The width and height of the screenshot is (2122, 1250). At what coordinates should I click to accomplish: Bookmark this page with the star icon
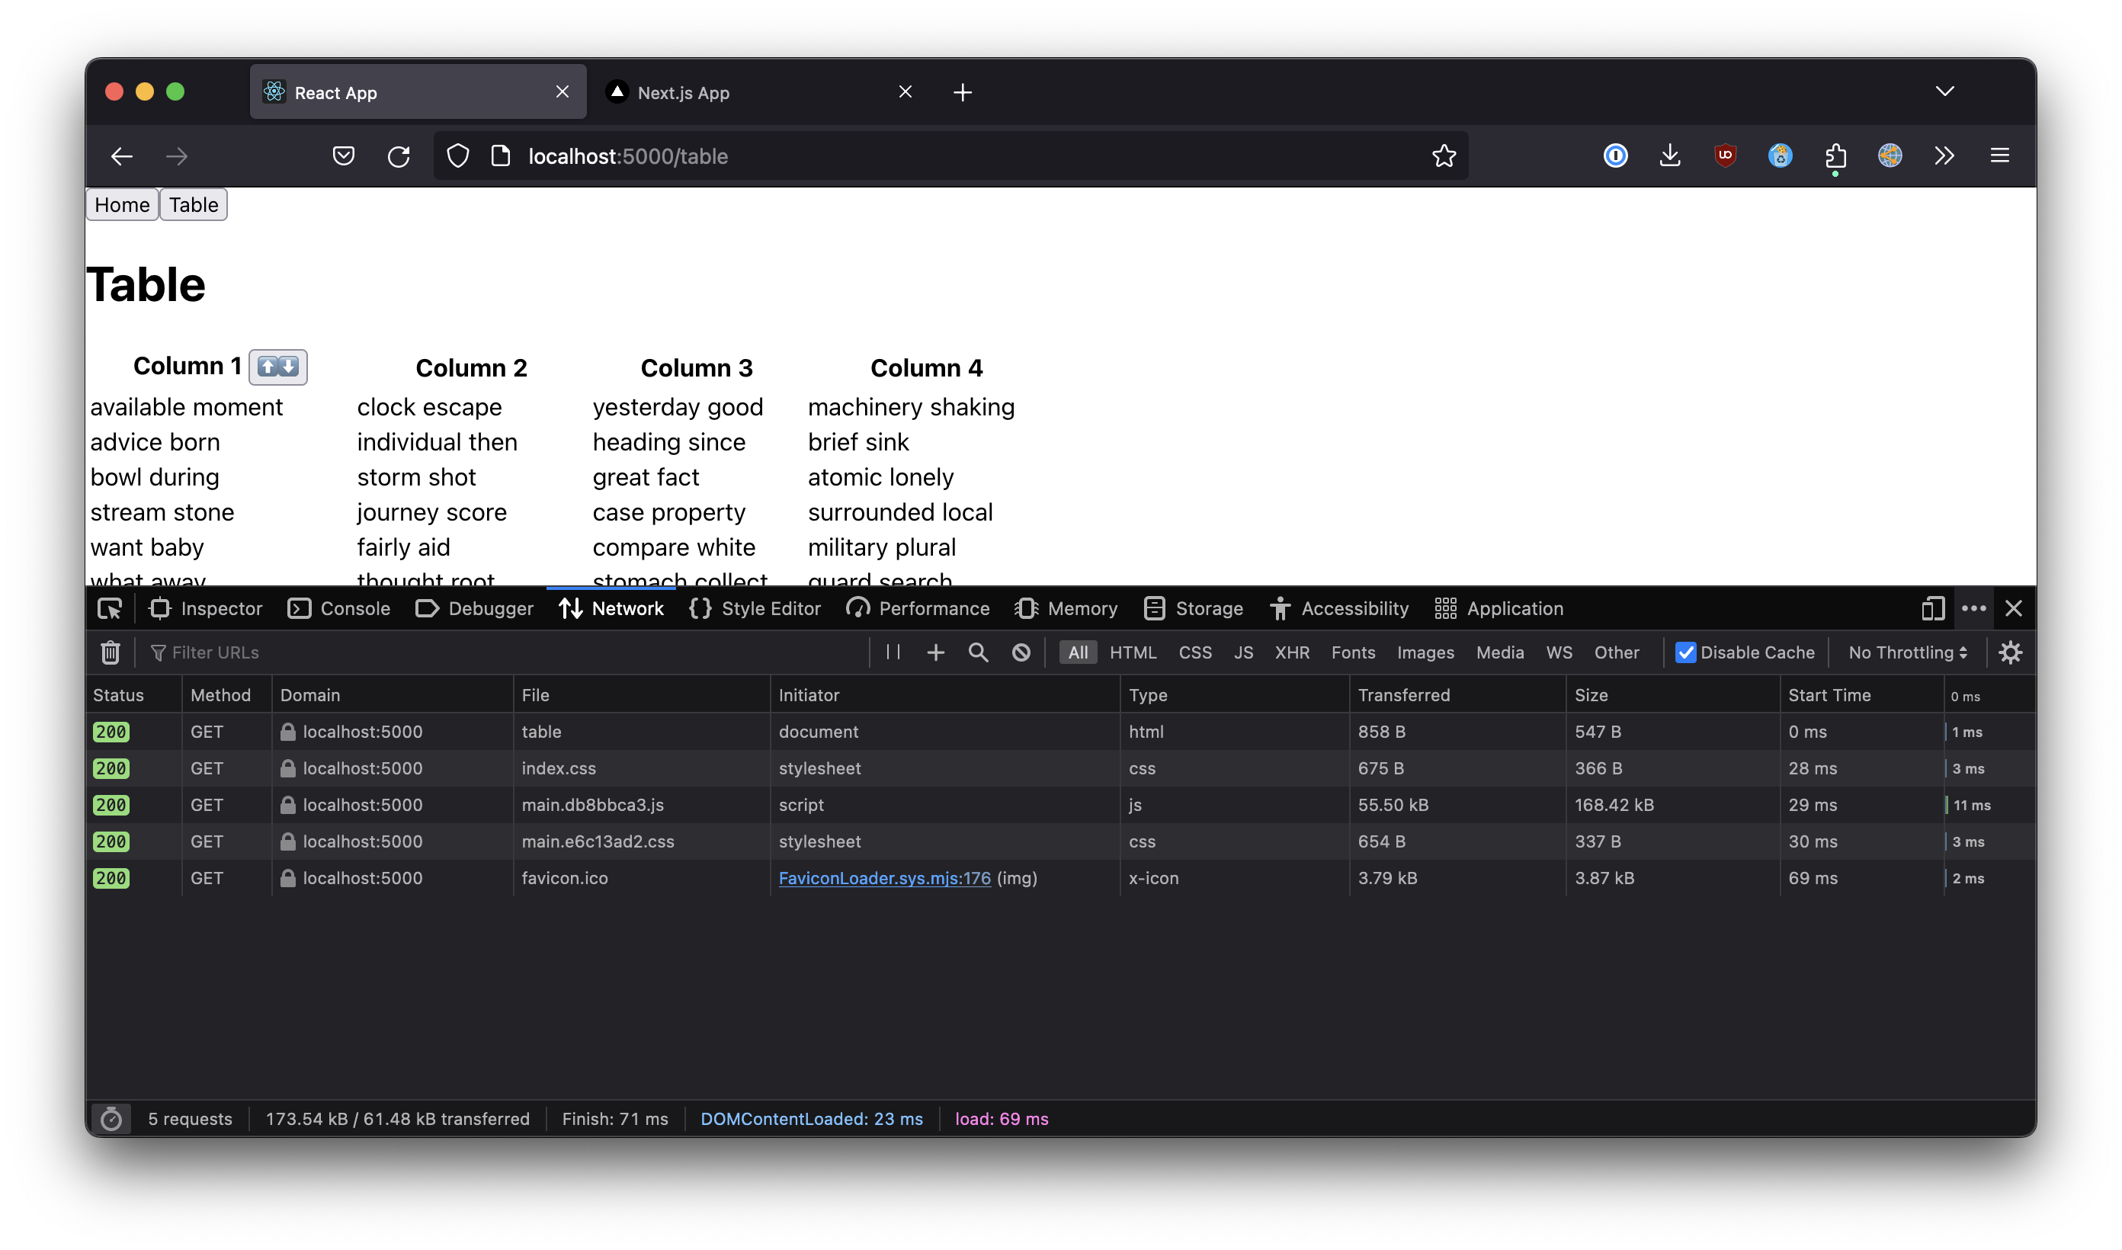[x=1444, y=155]
